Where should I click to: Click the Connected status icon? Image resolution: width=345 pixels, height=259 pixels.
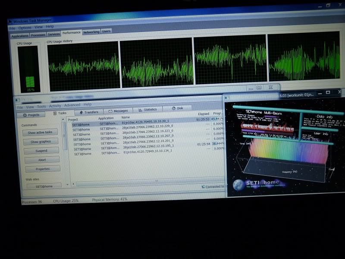tap(203, 187)
